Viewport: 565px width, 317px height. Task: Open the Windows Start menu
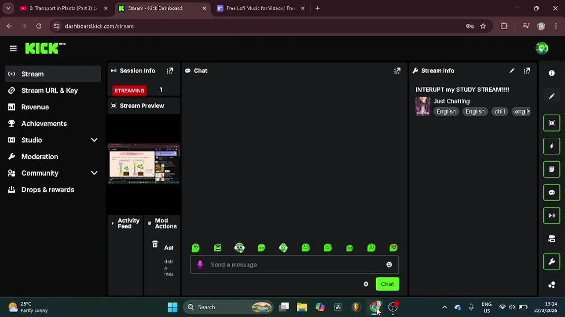pyautogui.click(x=172, y=307)
